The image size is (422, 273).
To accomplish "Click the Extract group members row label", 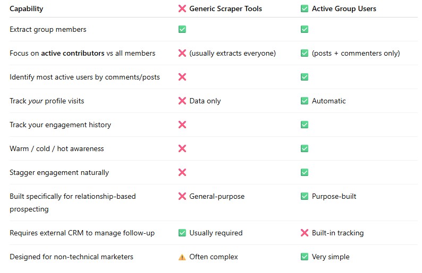I will click(48, 29).
